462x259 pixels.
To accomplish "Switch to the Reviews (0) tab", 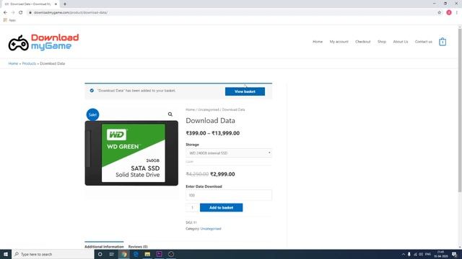I will click(138, 246).
